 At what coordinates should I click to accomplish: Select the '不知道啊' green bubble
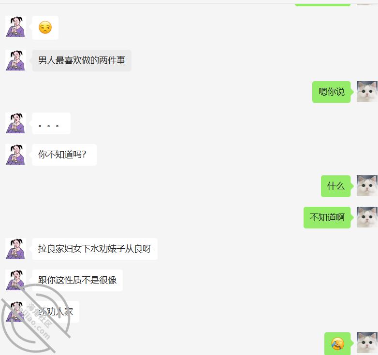pos(327,217)
